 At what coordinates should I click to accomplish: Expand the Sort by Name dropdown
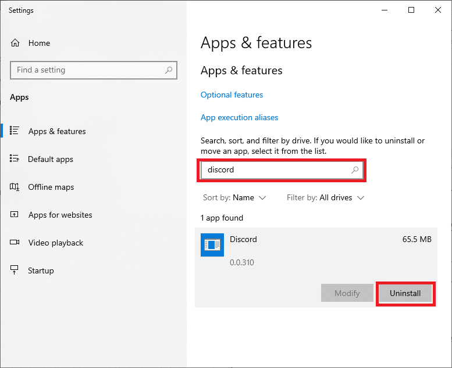(x=234, y=197)
